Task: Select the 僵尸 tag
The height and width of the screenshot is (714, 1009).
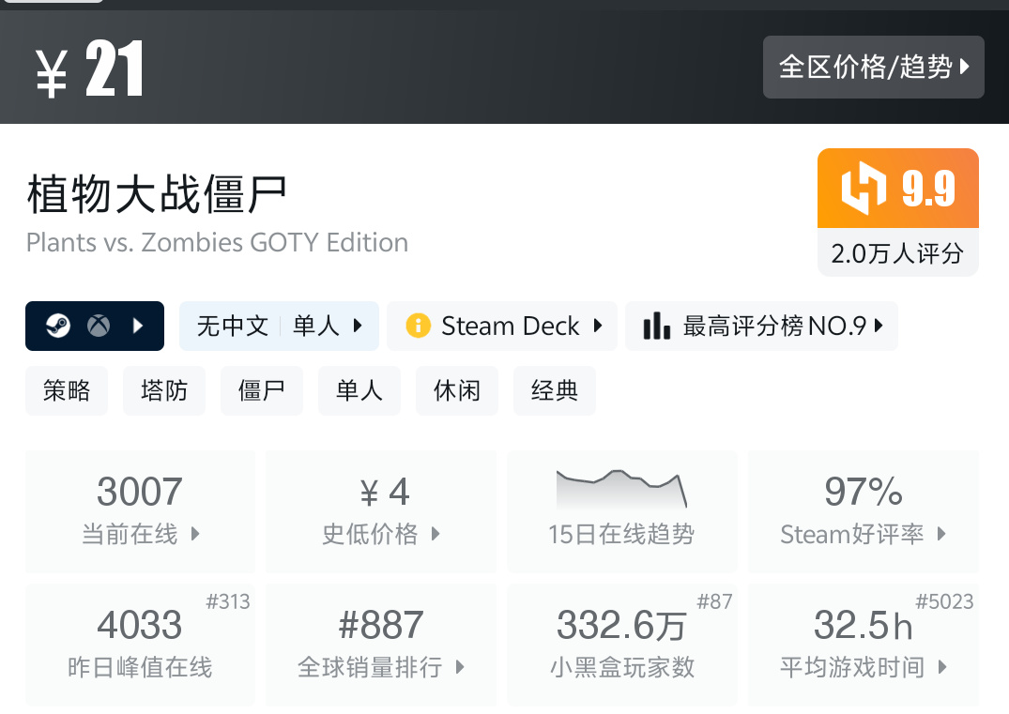Action: [261, 390]
